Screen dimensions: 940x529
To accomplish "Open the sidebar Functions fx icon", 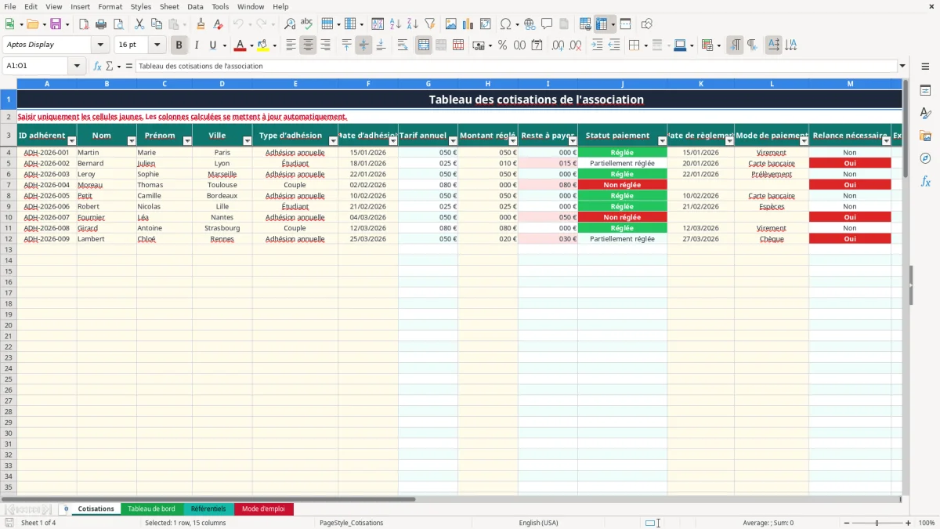I will click(x=925, y=181).
